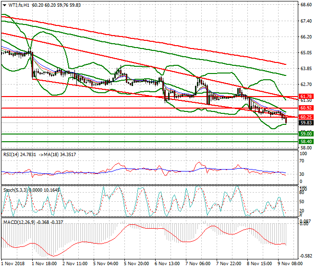Click the 7 Nov 22:00 time axis label

click(x=229, y=264)
